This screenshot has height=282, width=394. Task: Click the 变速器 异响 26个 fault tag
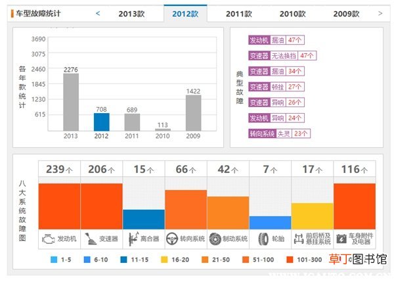point(276,103)
